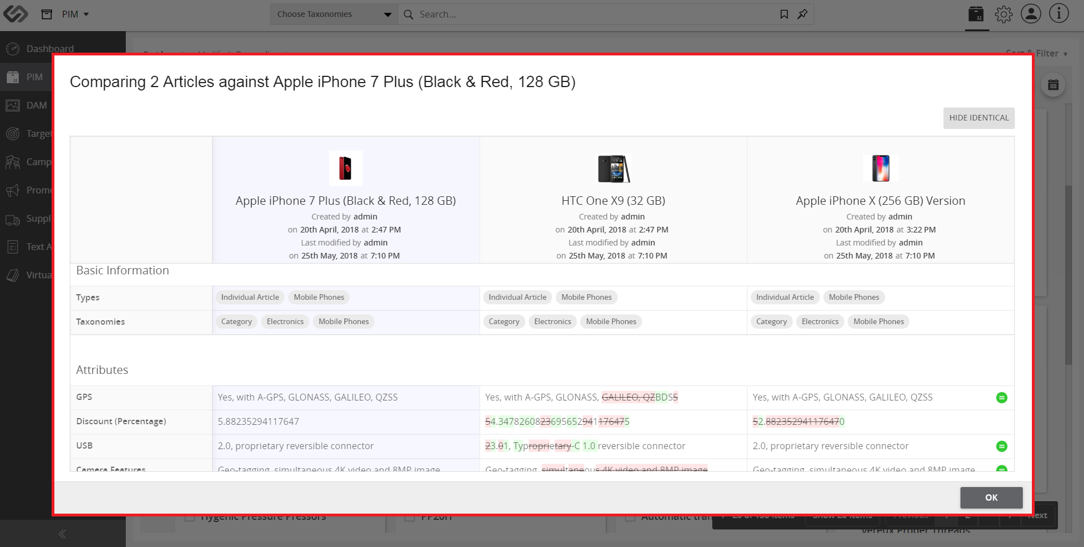Click Electronics taxonomy tag under iPhone X
The image size is (1084, 547).
(x=820, y=321)
